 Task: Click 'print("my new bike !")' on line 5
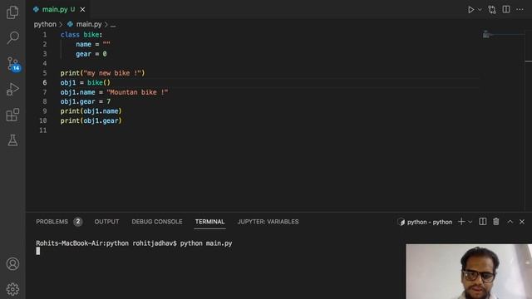(x=102, y=73)
